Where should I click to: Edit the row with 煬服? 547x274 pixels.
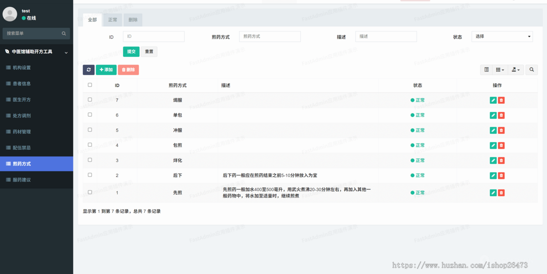tap(493, 100)
